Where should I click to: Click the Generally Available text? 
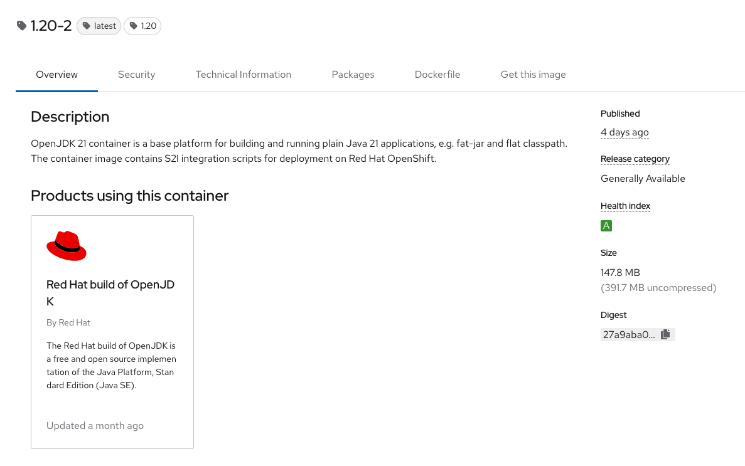643,179
